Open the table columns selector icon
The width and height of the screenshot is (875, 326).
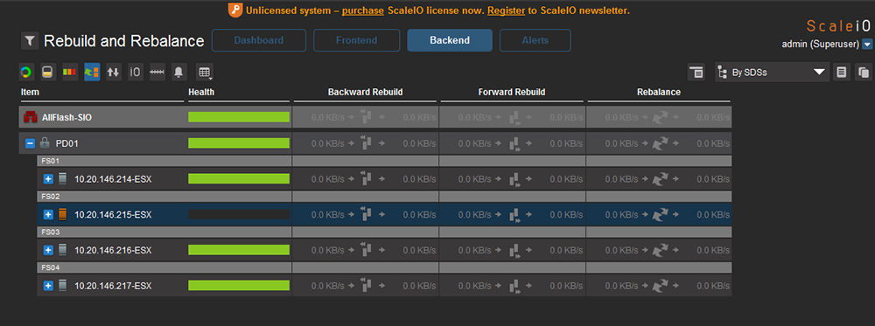(205, 72)
